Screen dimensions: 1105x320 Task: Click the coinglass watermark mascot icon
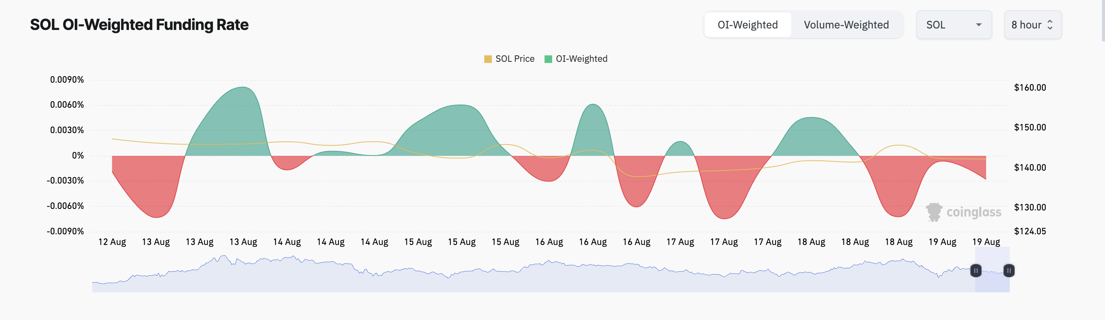pos(934,212)
